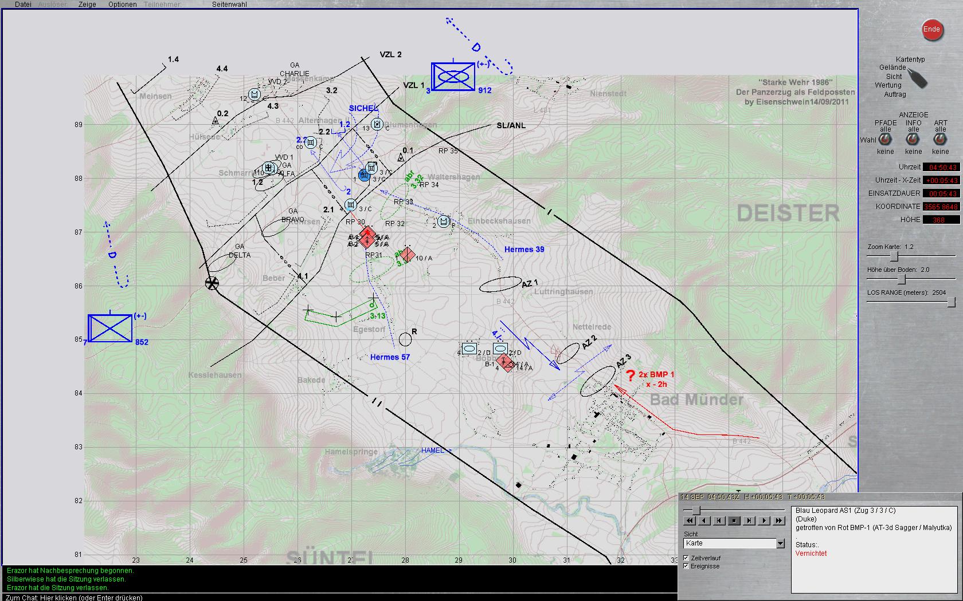963x601 pixels.
Task: Open the Datei menu
Action: (x=23, y=5)
